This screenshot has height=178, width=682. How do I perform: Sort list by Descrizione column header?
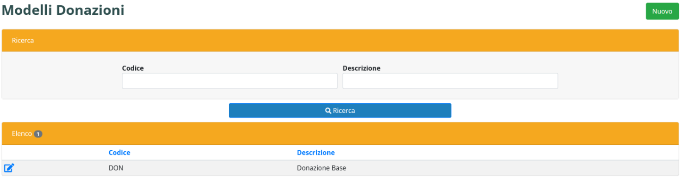click(316, 153)
